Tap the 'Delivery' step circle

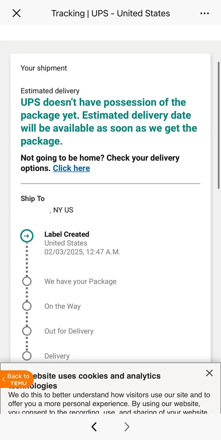point(27,356)
